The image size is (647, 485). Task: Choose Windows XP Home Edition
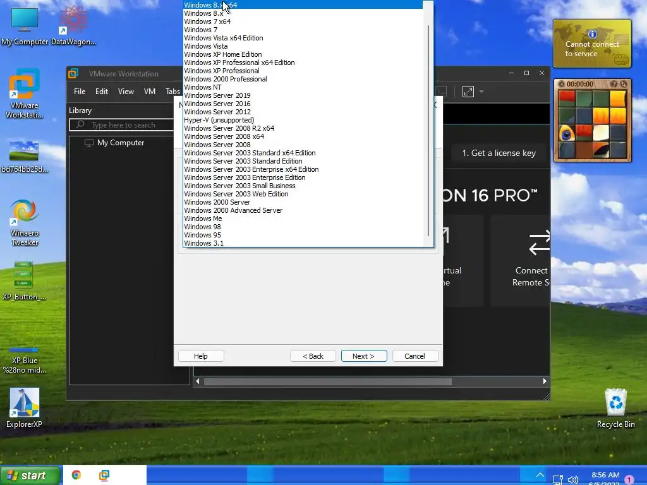point(303,54)
